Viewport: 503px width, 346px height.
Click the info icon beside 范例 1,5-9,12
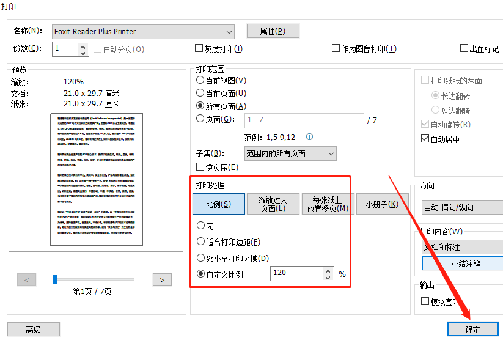(x=310, y=137)
